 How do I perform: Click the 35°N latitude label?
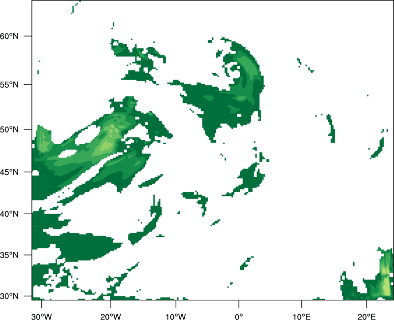9,255
